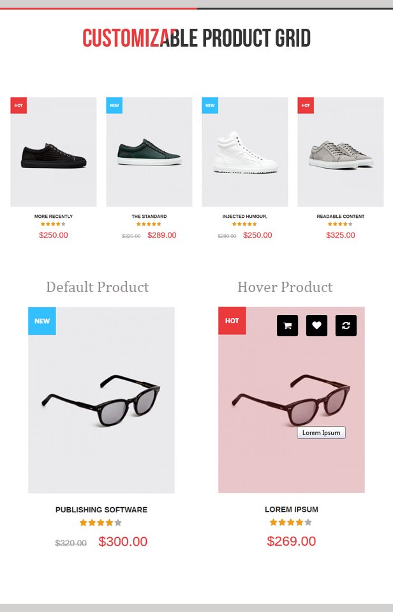This screenshot has height=612, width=393.
Task: Open the green sneaker product image
Action: (149, 152)
